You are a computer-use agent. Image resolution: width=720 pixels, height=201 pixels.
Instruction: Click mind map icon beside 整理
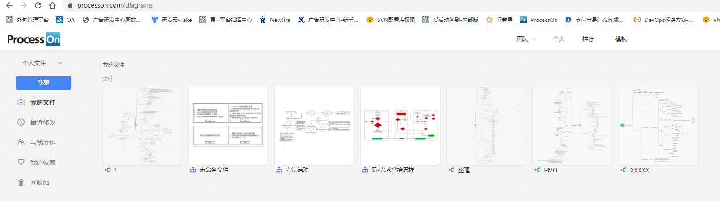(451, 170)
